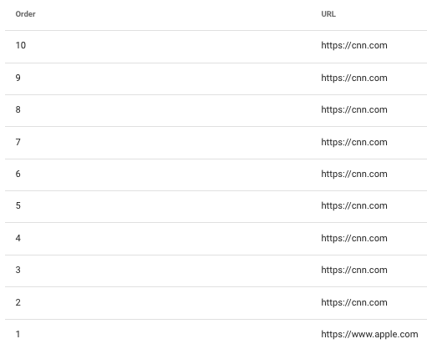
Task: Select the row with order 5
Action: (x=216, y=206)
